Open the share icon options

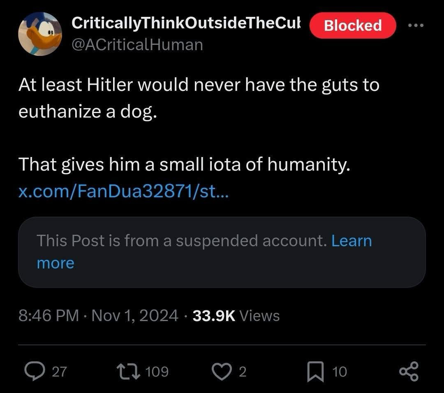(409, 372)
